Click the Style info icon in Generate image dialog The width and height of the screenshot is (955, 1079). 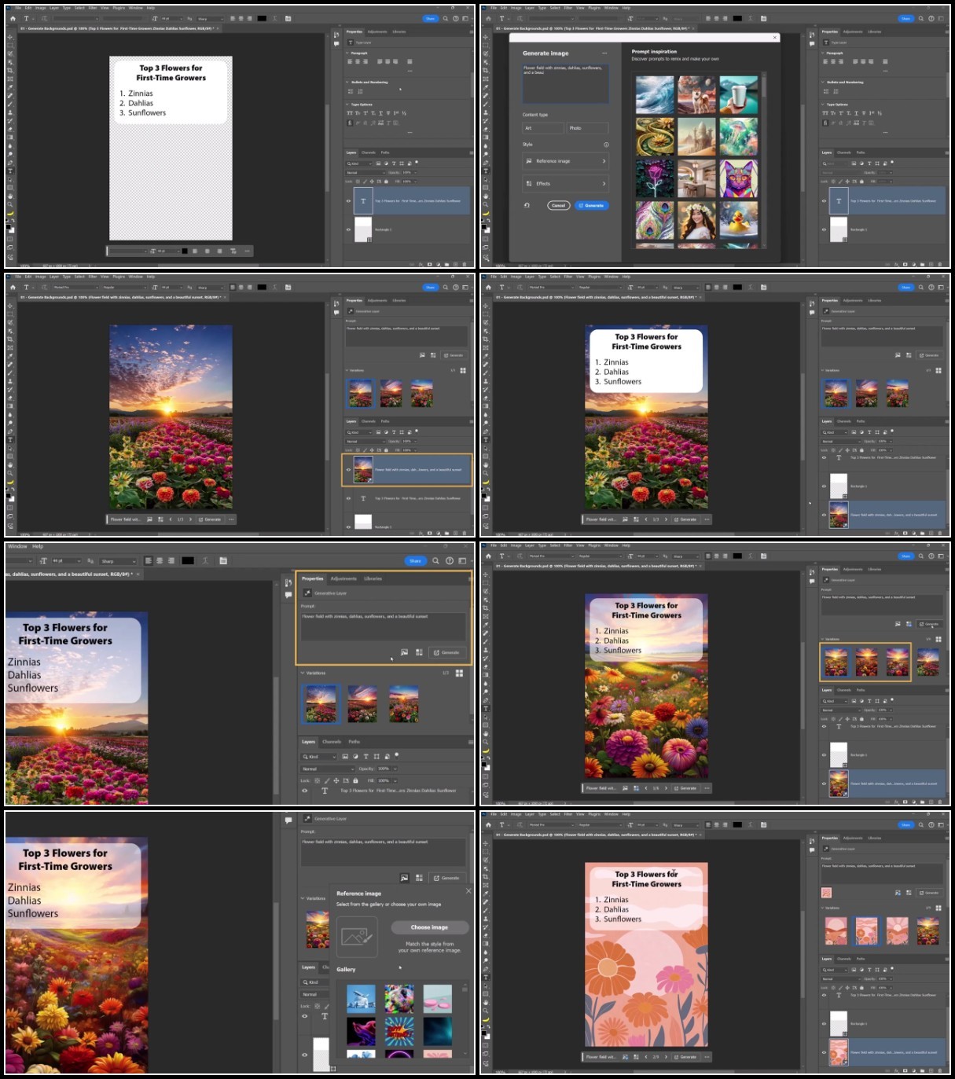(606, 145)
